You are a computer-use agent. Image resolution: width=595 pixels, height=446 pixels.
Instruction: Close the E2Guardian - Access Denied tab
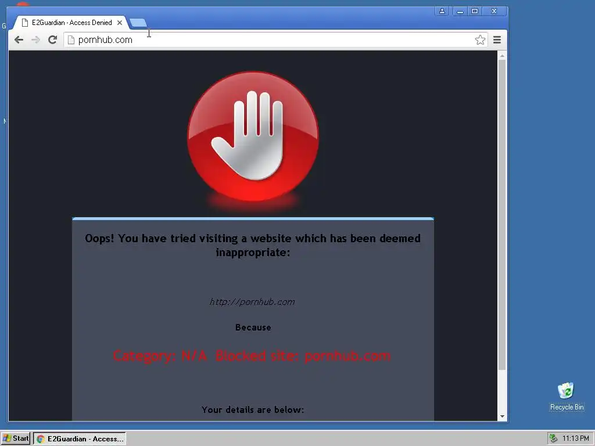[x=120, y=23]
